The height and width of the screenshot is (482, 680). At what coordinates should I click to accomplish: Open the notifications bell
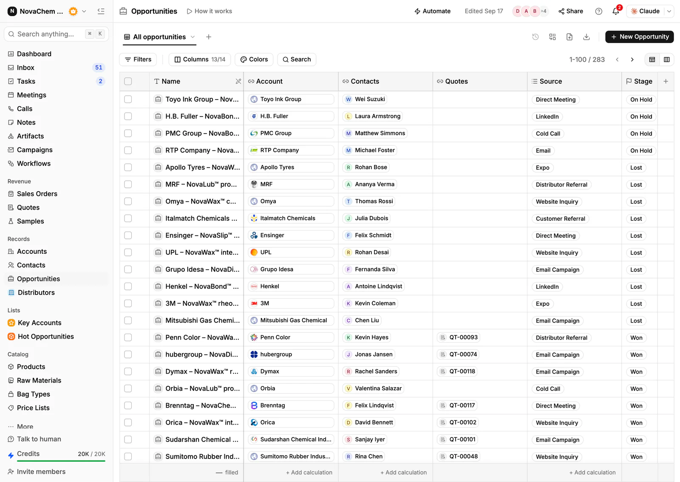616,11
